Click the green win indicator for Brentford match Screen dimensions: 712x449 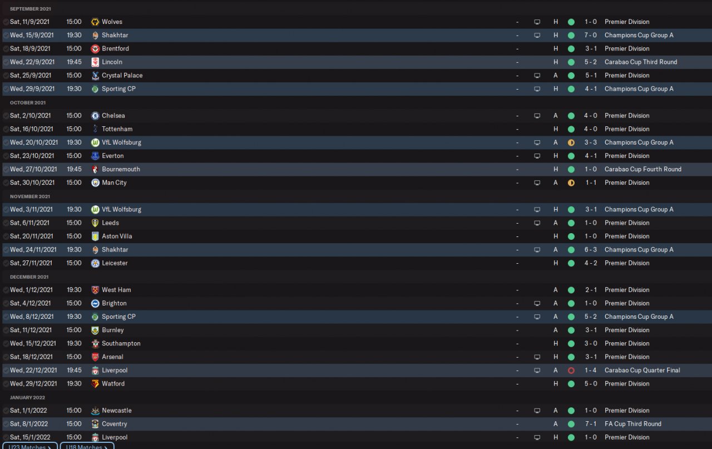pyautogui.click(x=571, y=48)
